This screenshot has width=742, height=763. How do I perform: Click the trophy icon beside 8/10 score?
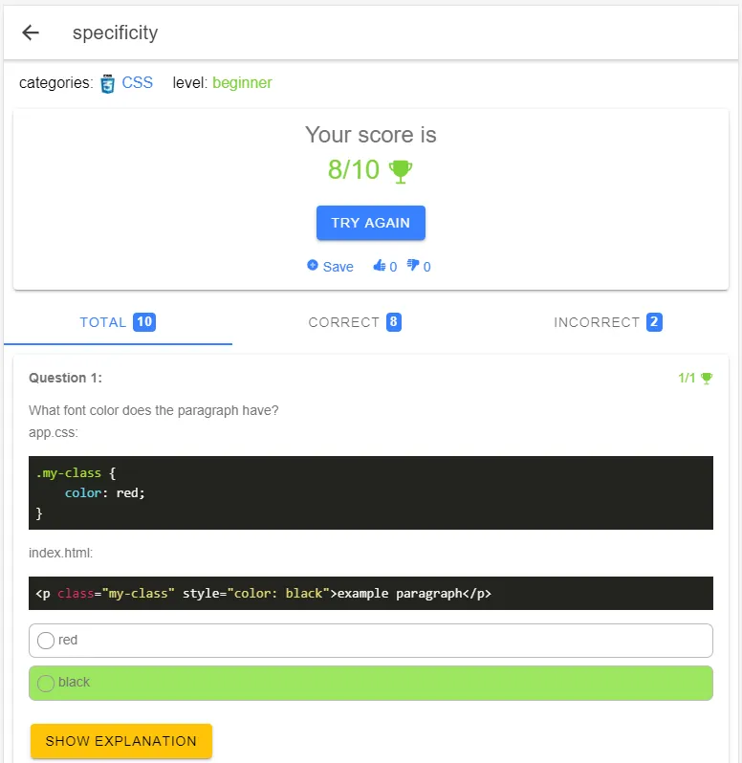pos(401,171)
